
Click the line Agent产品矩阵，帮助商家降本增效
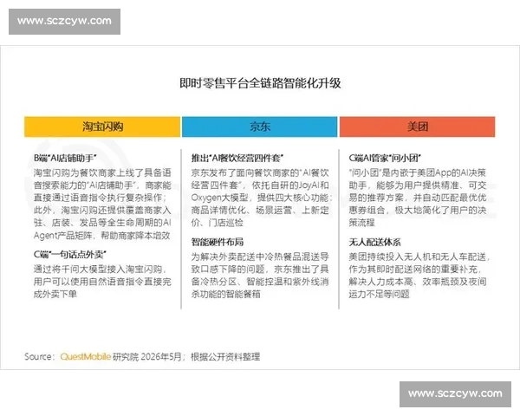tap(101, 235)
